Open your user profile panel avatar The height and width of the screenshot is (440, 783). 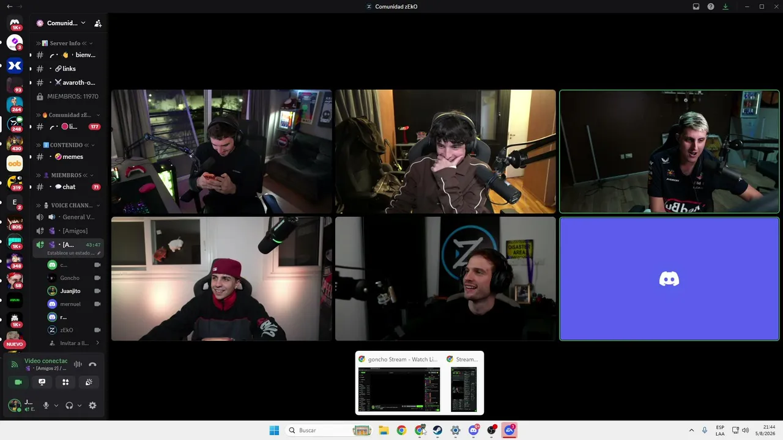14,405
